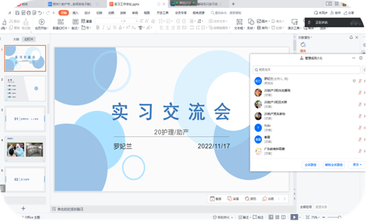Click the Print icon in quick access toolbar

[x=29, y=13]
